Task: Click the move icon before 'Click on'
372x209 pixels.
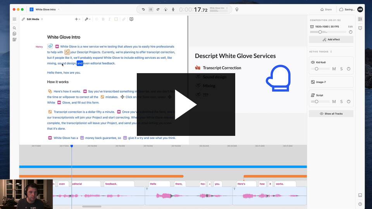Action: click(122, 97)
